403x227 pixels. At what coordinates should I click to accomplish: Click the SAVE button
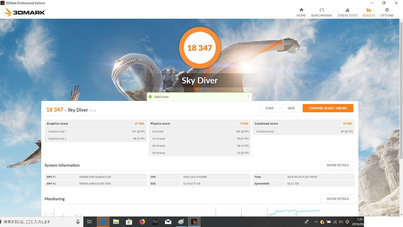[x=291, y=108]
